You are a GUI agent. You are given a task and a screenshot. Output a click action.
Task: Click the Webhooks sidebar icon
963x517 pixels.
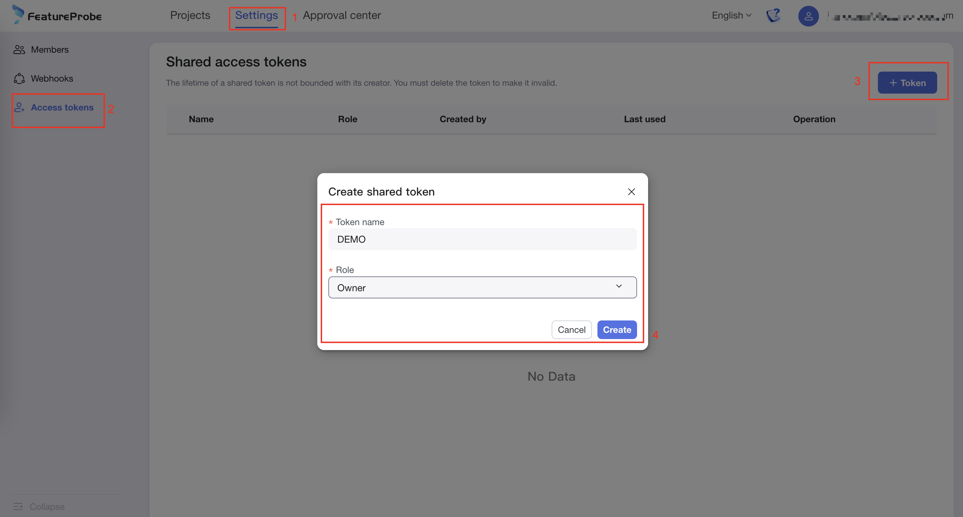tap(19, 78)
